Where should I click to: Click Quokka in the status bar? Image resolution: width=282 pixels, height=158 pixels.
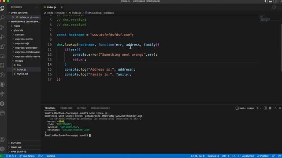(51, 156)
